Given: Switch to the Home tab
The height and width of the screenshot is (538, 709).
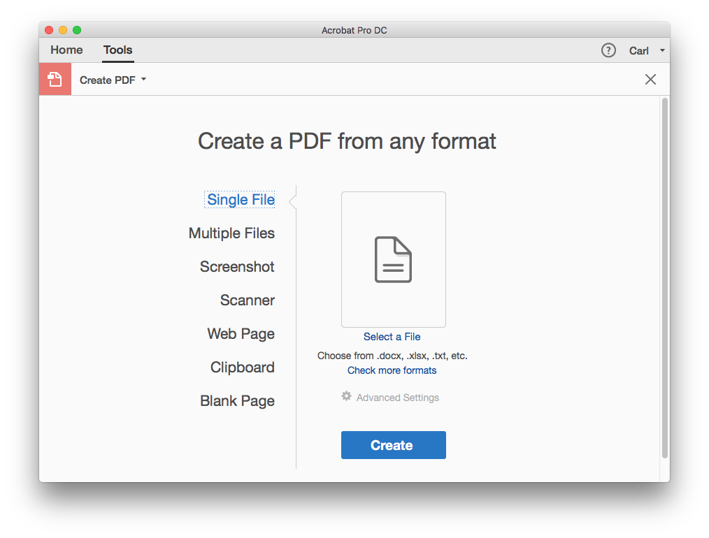Looking at the screenshot, I should [x=66, y=50].
